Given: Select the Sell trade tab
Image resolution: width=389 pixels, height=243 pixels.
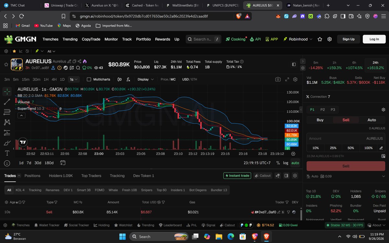Looking at the screenshot, I should (x=346, y=120).
